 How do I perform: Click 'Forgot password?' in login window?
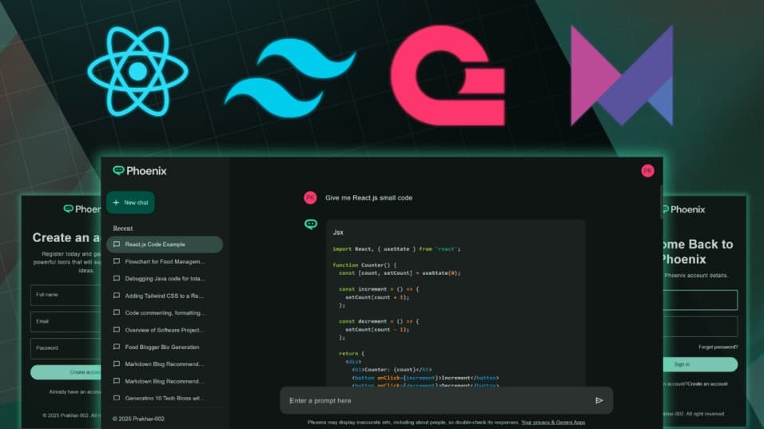(718, 348)
